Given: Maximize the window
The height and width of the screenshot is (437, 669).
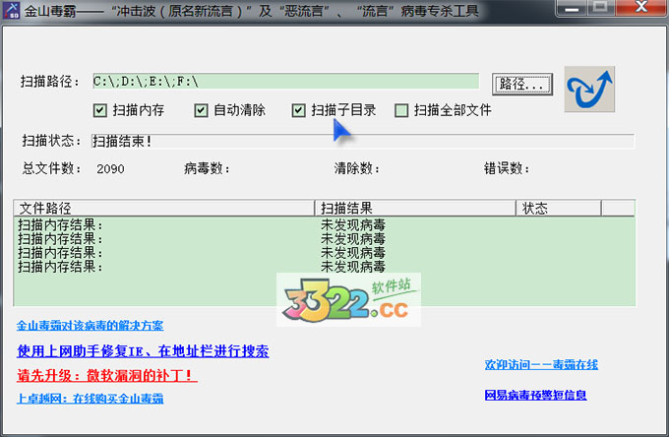Looking at the screenshot, I should pos(601,8).
